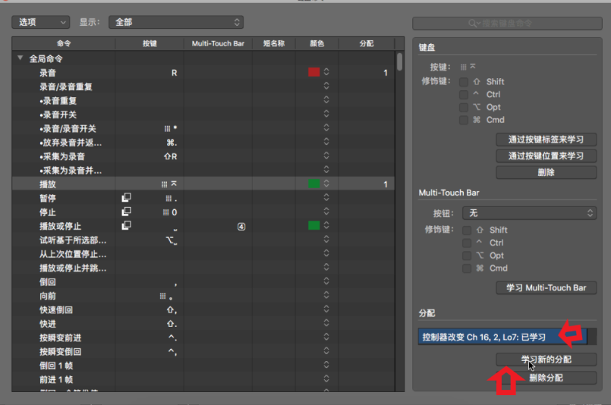Click the duplicate-key icon in the 停止 row
Image resolution: width=611 pixels, height=405 pixels.
127,212
